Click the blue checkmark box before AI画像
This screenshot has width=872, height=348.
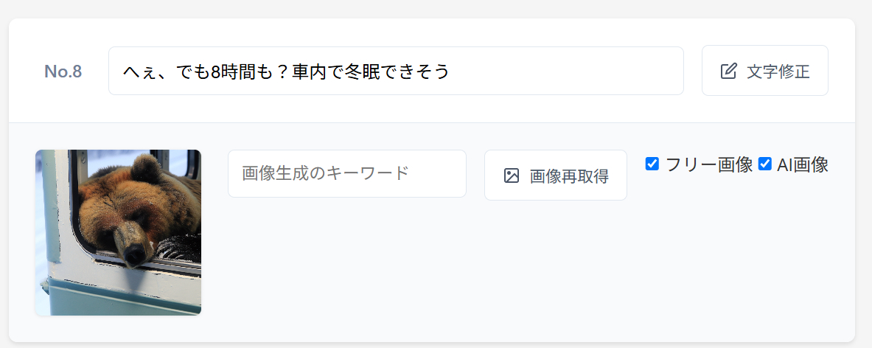[x=765, y=164]
